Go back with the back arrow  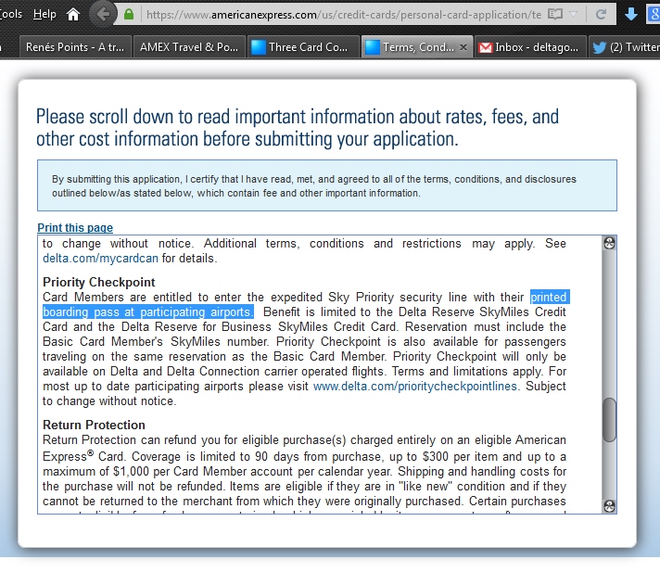point(104,15)
